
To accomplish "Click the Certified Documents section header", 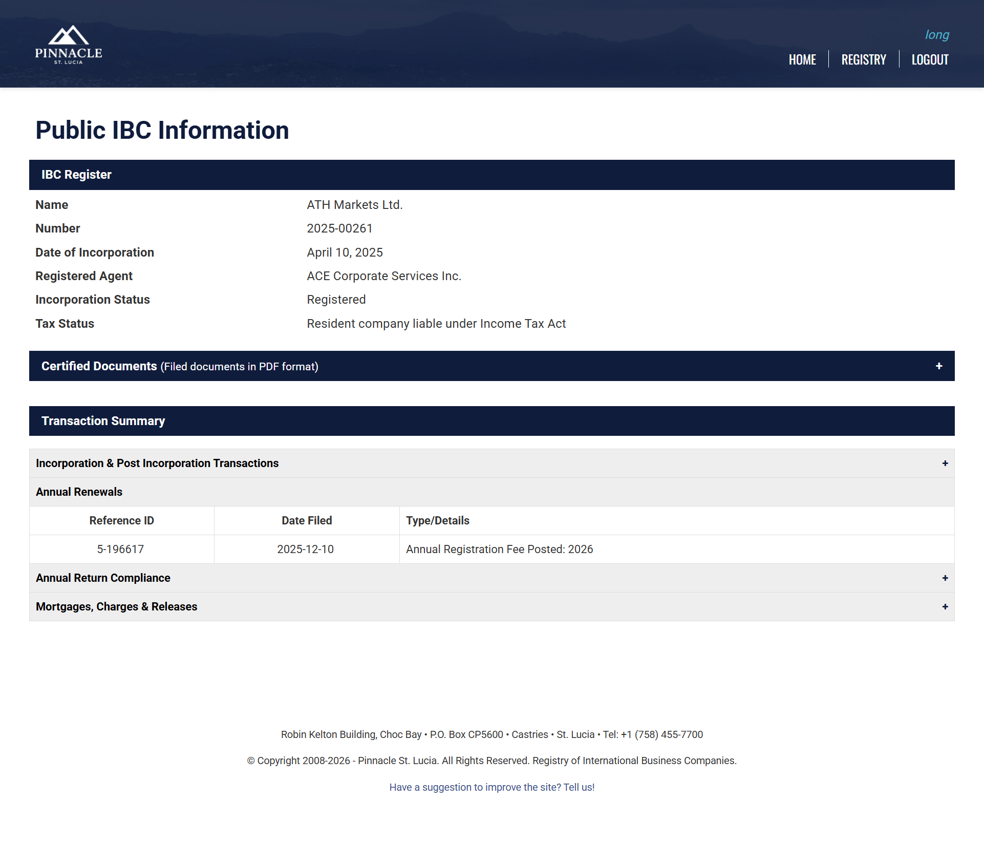I will click(x=491, y=366).
